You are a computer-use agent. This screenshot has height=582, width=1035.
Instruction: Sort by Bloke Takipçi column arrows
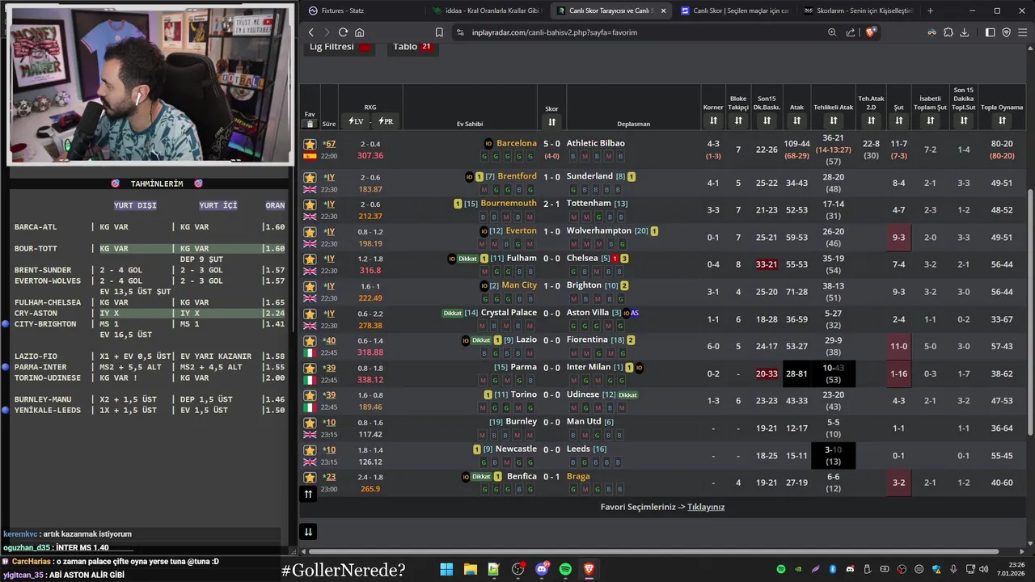click(738, 121)
